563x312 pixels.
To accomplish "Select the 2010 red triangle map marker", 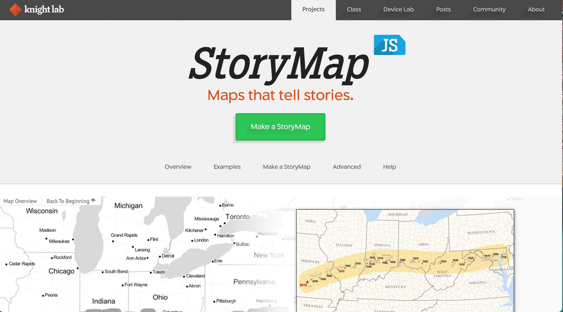I will click(307, 282).
